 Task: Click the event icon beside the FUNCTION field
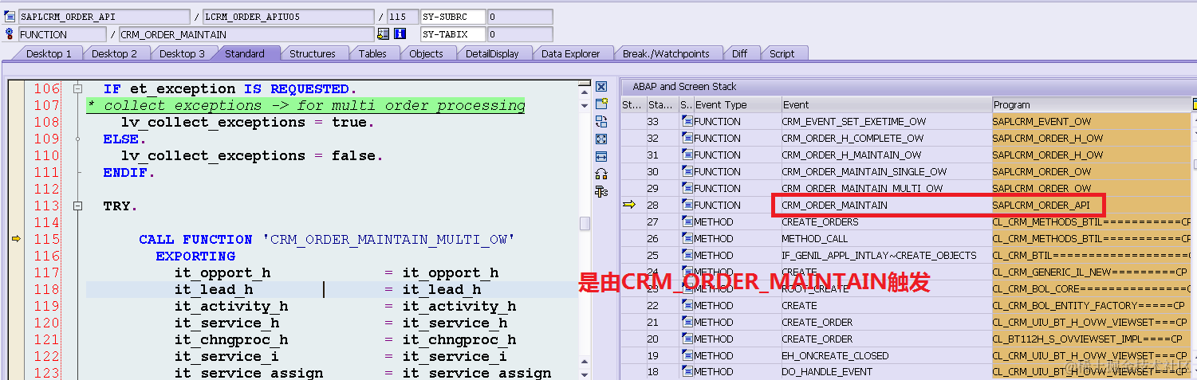point(10,34)
